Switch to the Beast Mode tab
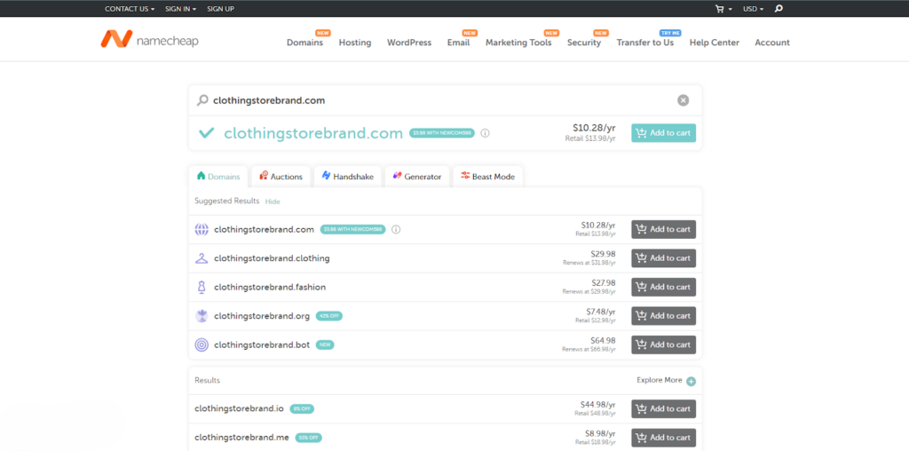Screen dimensions: 909x451 coord(488,176)
